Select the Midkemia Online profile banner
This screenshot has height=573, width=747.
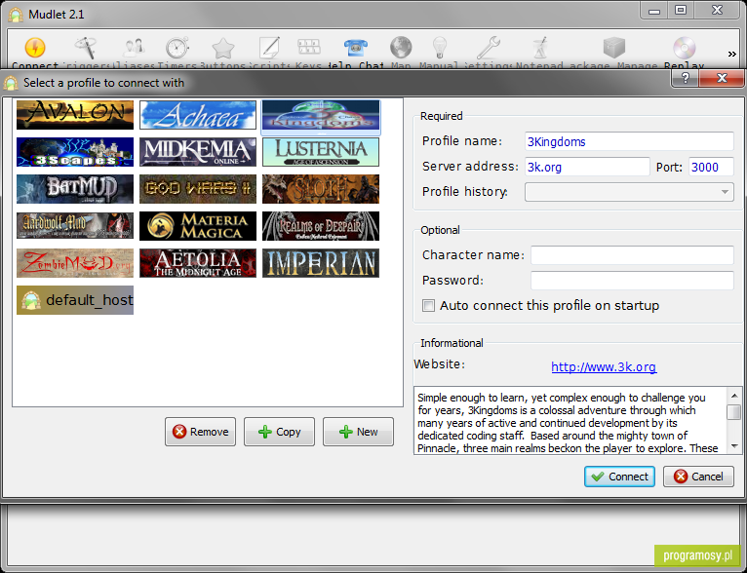click(198, 152)
